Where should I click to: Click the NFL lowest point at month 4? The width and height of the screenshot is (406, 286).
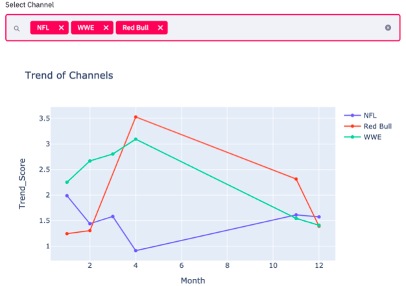tap(136, 250)
